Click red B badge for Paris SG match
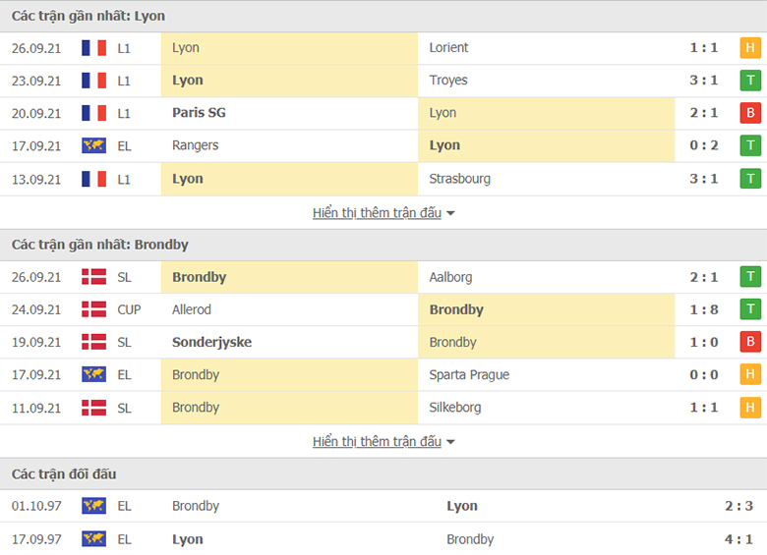The height and width of the screenshot is (555, 767). point(750,113)
